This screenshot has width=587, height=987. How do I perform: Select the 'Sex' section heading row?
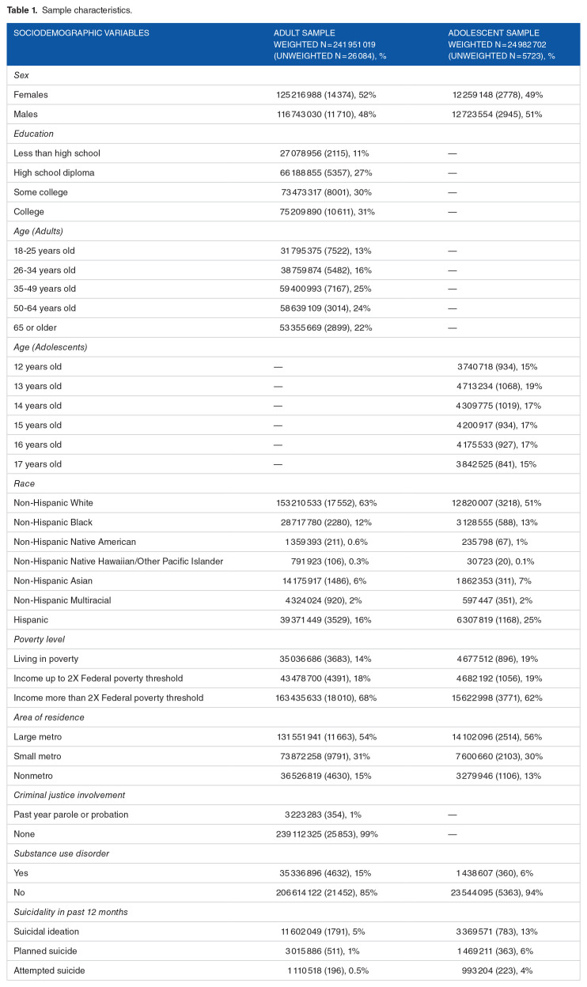pyautogui.click(x=21, y=75)
